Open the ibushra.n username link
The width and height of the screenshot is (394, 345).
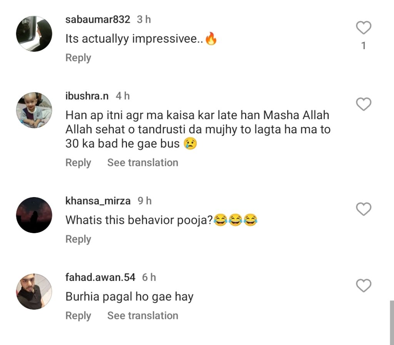[x=87, y=96]
